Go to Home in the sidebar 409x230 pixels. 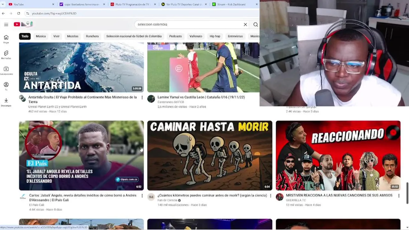point(6,39)
